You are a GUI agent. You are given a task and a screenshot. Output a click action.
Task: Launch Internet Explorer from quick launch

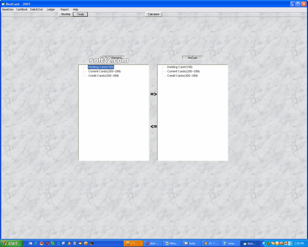tap(36, 243)
